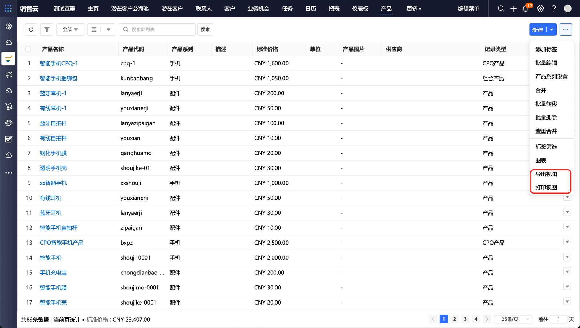Click the help question mark icon
This screenshot has height=328, width=580.
coord(554,9)
